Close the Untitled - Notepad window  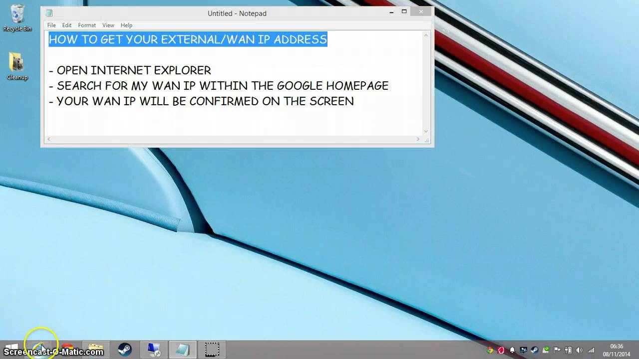tap(422, 11)
